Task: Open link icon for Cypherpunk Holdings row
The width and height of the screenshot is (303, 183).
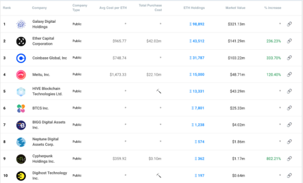Action: click(289, 158)
